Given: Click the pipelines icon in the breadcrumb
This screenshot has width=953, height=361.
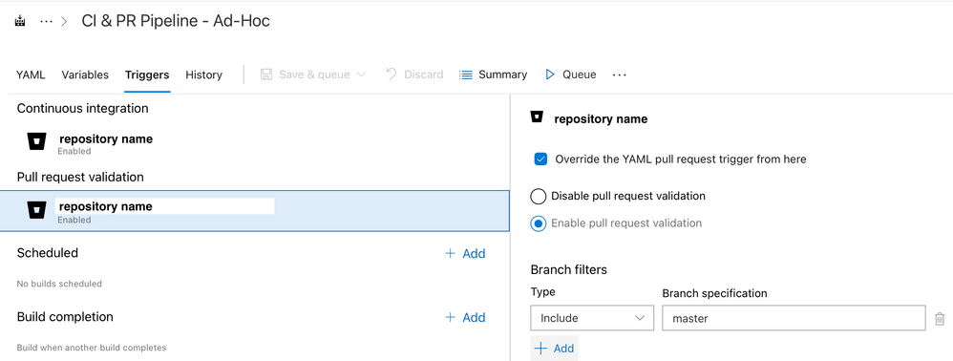Looking at the screenshot, I should click(21, 21).
